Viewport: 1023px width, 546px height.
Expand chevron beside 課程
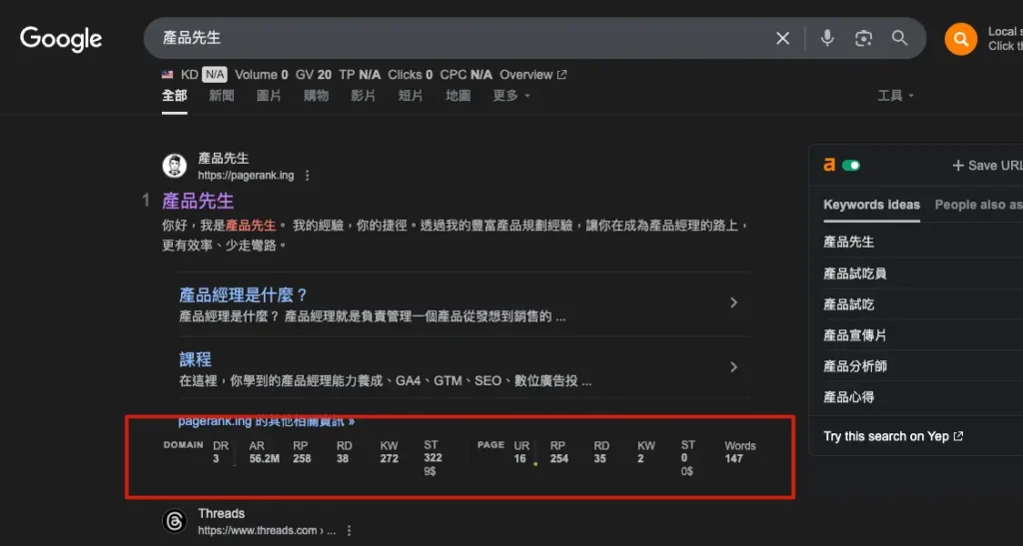[733, 367]
